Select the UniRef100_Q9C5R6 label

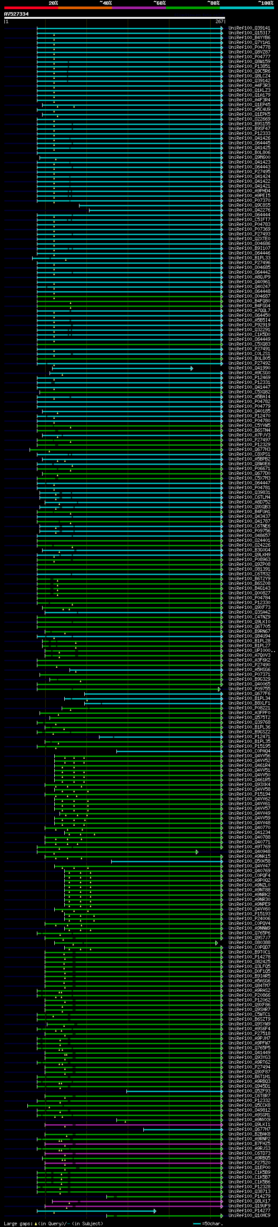(x=249, y=71)
